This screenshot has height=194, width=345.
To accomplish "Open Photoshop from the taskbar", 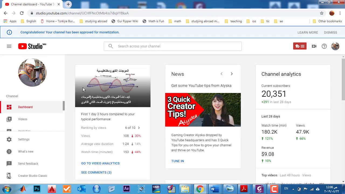I will [37, 189].
